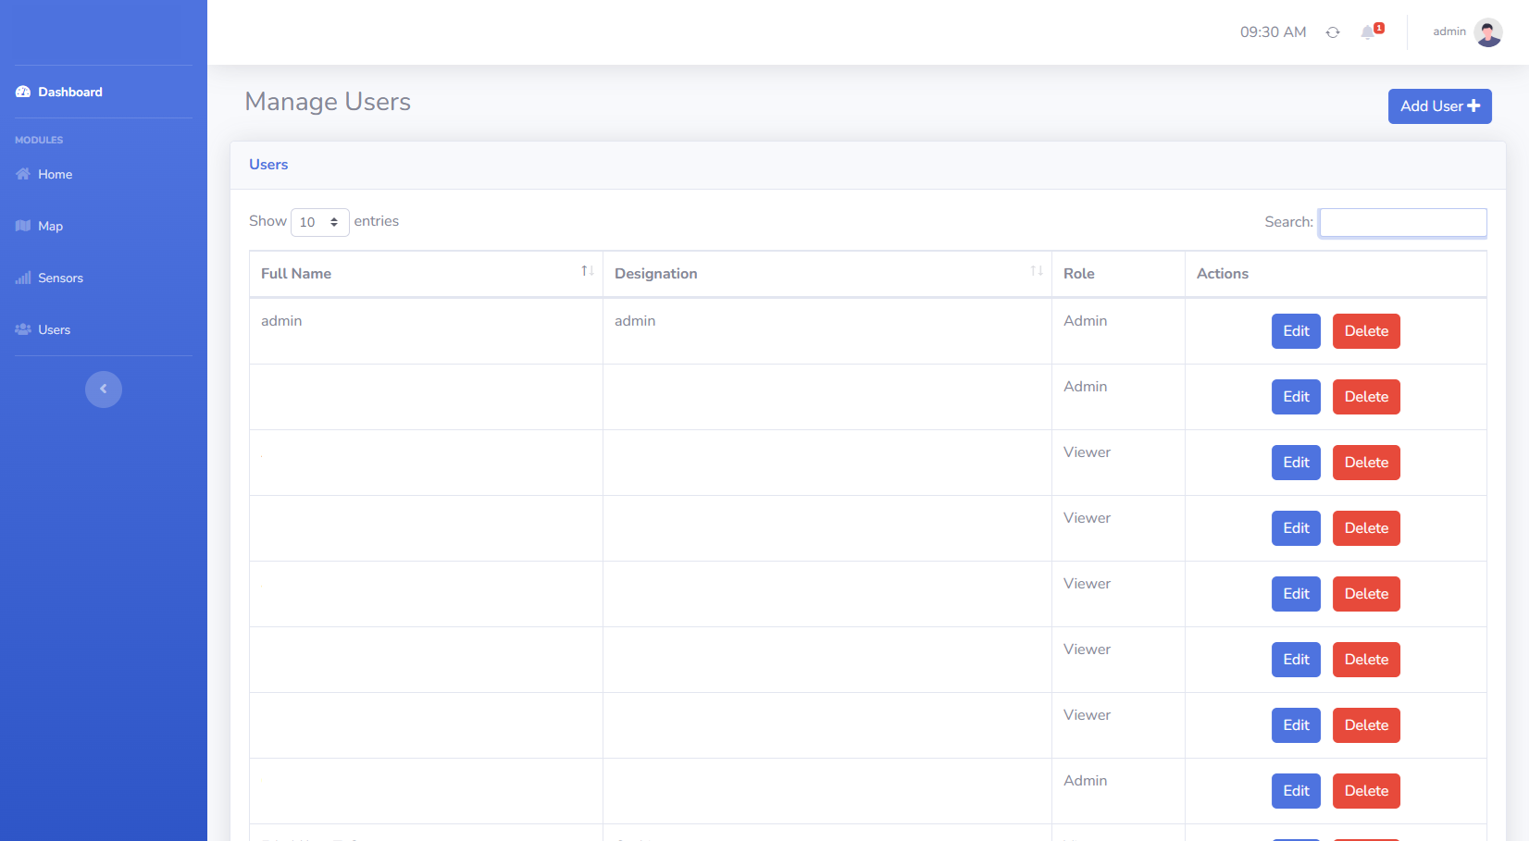
Task: Focus the Search input field
Action: coord(1403,222)
